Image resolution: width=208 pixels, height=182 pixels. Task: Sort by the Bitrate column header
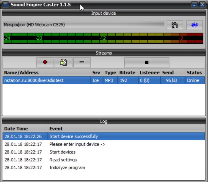click(x=128, y=72)
